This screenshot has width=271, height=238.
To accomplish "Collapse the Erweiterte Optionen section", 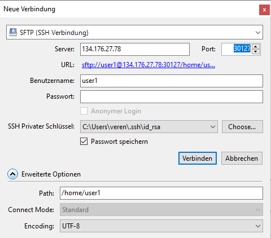I will (x=13, y=174).
